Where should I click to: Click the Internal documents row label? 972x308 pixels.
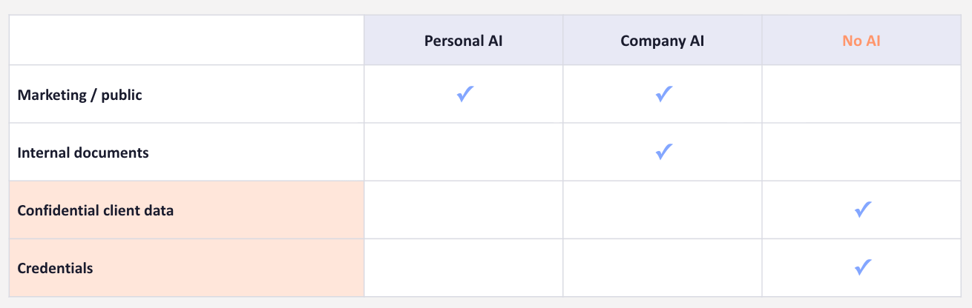[83, 153]
